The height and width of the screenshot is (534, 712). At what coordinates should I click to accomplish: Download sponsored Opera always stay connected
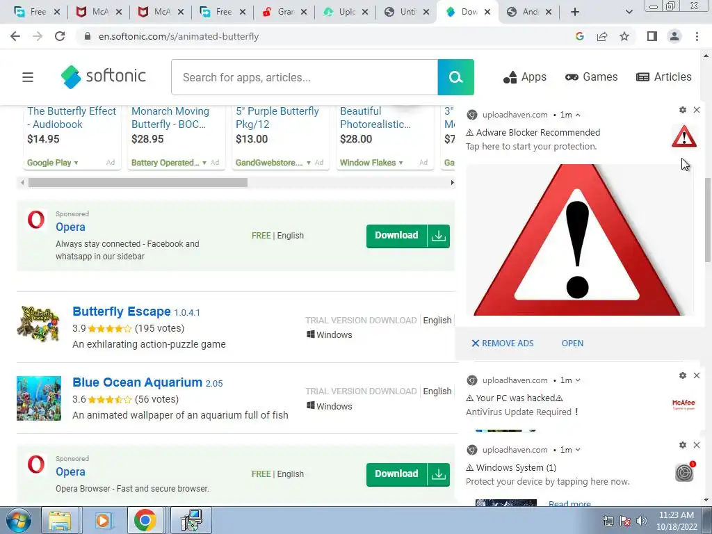tap(407, 236)
